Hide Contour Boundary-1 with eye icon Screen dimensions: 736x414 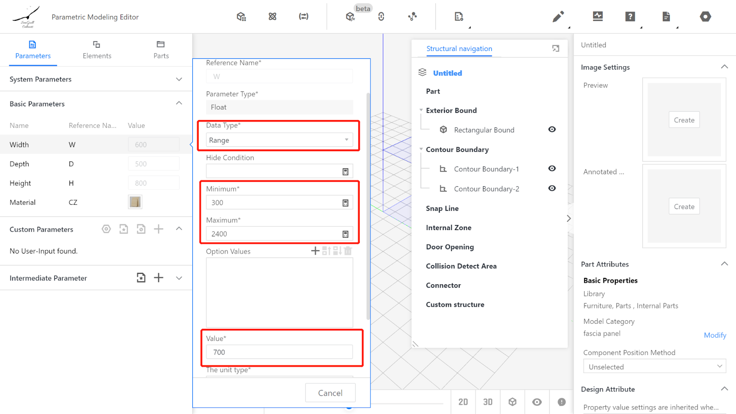pos(552,169)
